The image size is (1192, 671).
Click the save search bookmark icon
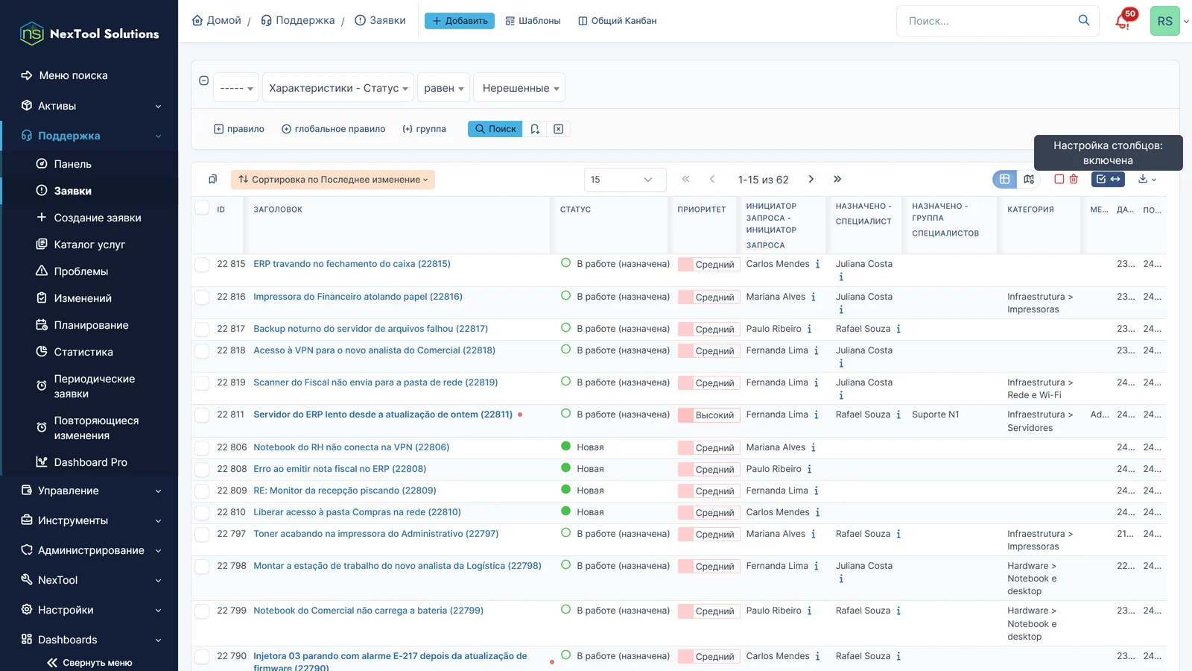tap(535, 129)
